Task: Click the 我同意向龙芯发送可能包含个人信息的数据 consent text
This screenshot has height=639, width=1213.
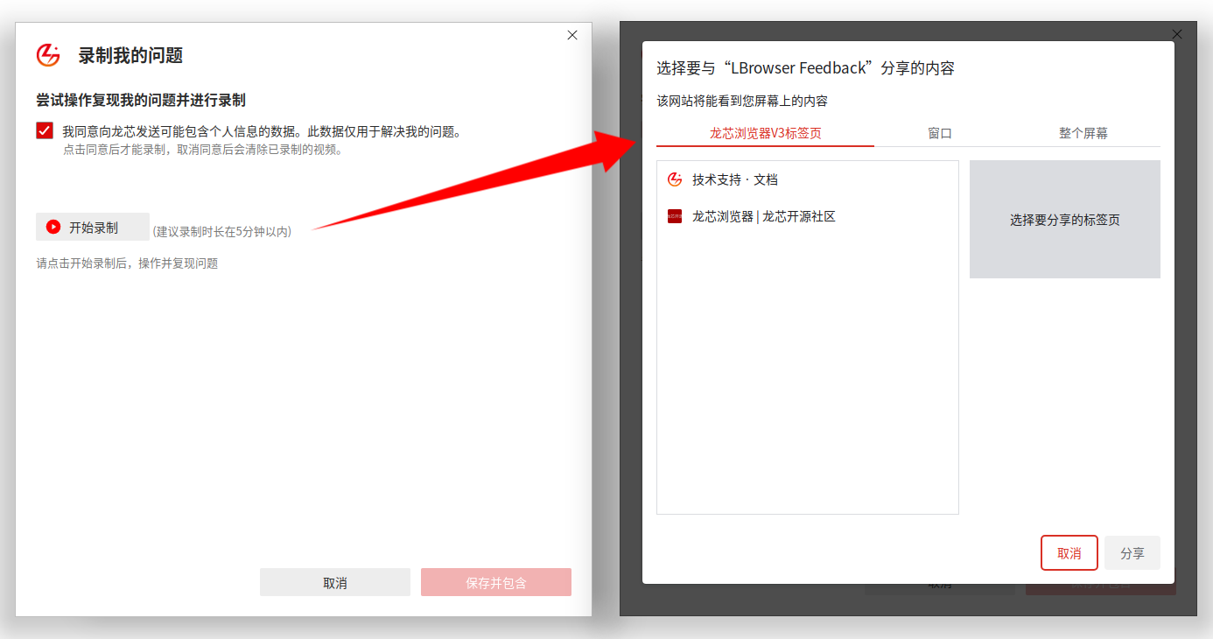Action: click(x=262, y=131)
